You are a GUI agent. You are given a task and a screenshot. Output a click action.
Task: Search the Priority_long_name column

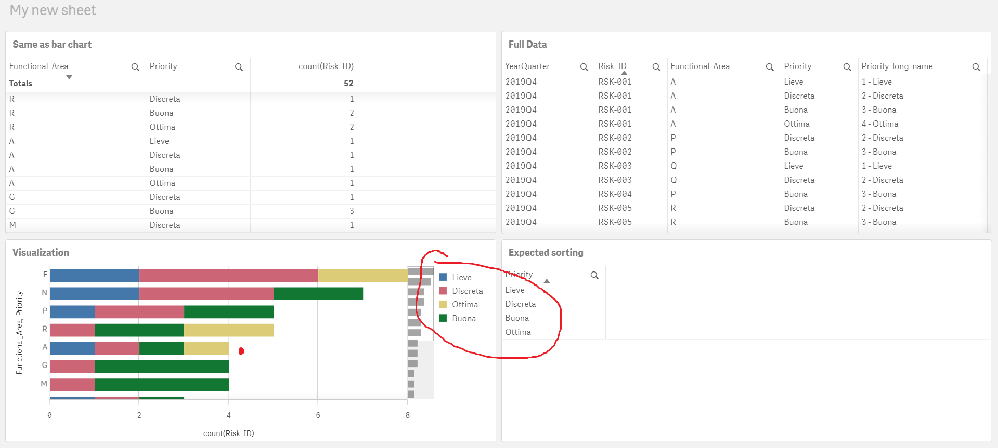point(976,67)
